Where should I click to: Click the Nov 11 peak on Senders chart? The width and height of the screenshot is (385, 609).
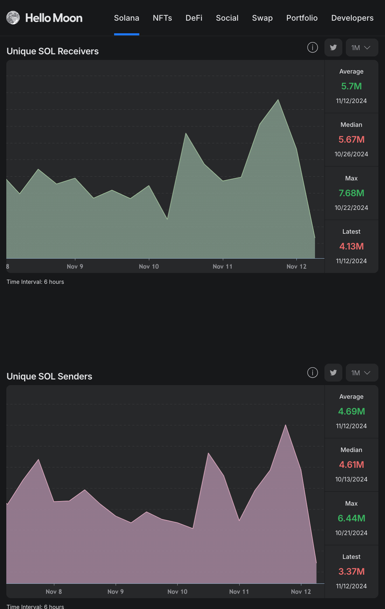(x=286, y=425)
